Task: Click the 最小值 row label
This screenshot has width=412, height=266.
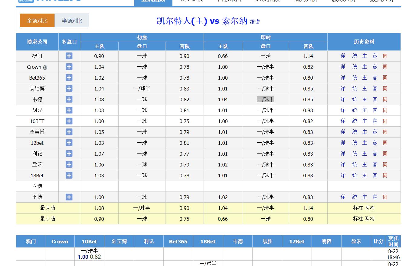Action: tap(48, 219)
